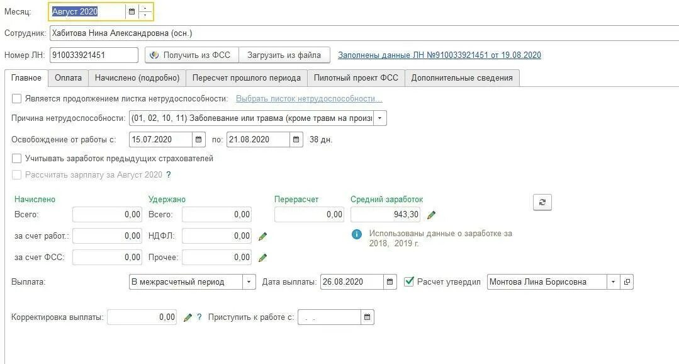
Task: Click Начислено Всего amount field
Action: coord(108,215)
